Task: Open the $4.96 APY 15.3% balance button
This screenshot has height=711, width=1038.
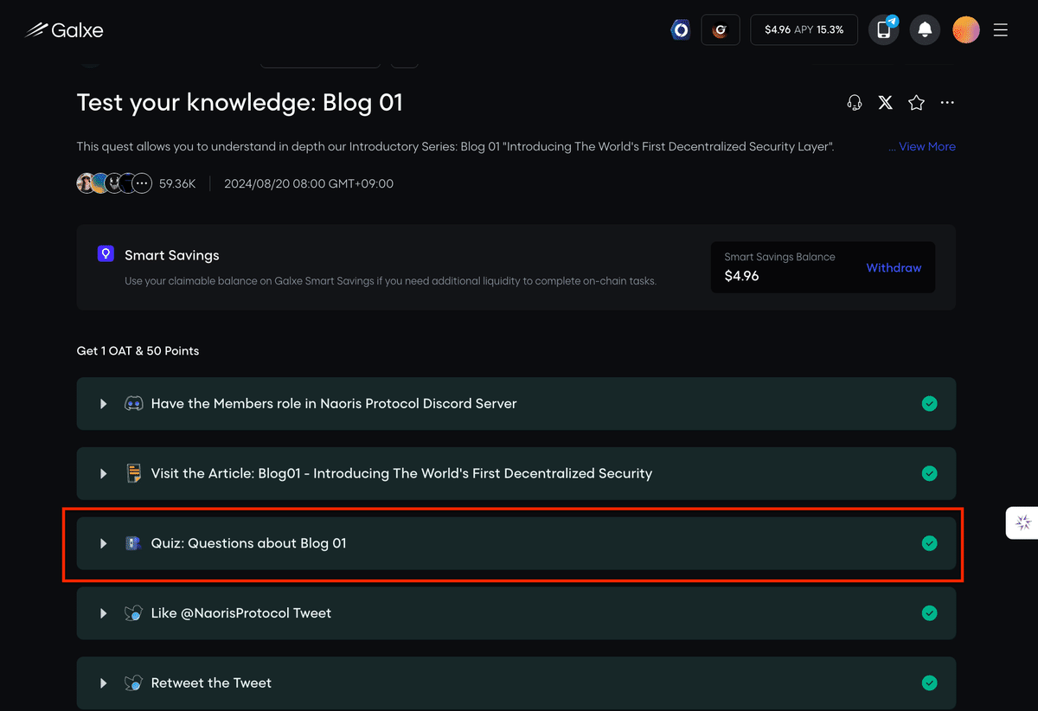Action: tap(804, 30)
